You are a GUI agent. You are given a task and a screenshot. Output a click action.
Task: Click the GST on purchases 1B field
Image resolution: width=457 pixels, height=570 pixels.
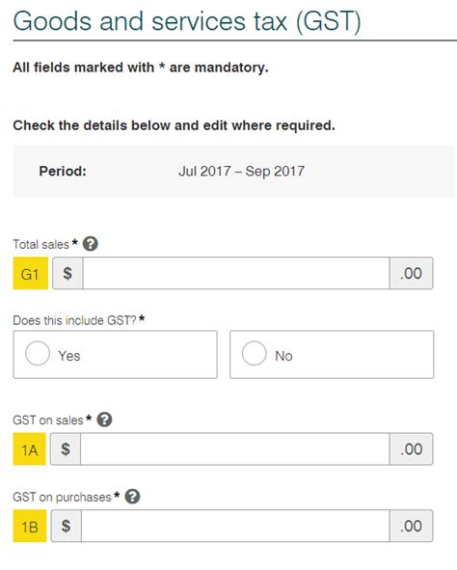(235, 526)
